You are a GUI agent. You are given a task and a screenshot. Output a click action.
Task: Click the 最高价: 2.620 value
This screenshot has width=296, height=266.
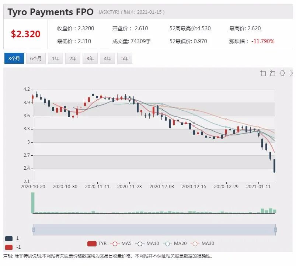(x=245, y=28)
